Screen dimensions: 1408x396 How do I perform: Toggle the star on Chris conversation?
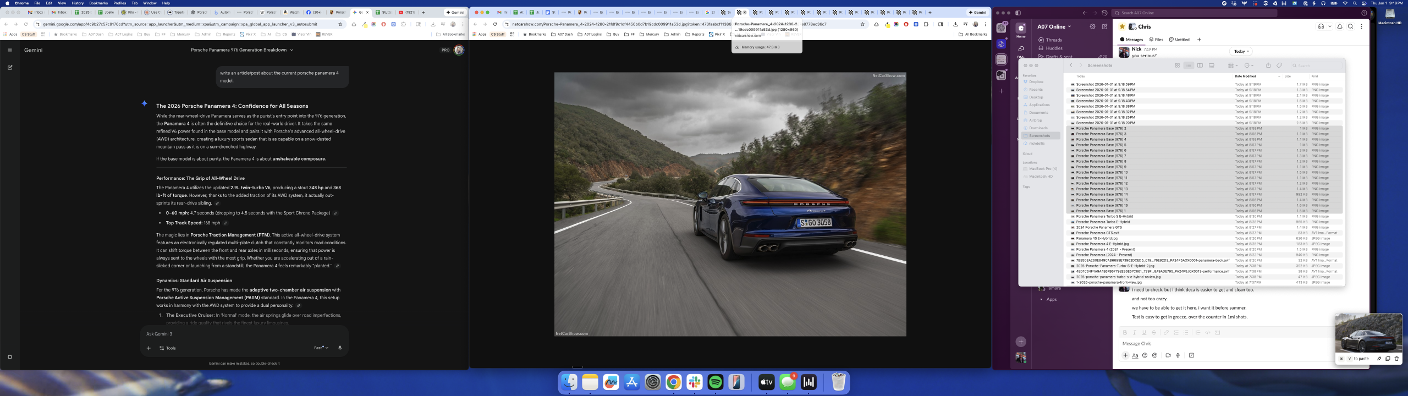[x=1123, y=26]
